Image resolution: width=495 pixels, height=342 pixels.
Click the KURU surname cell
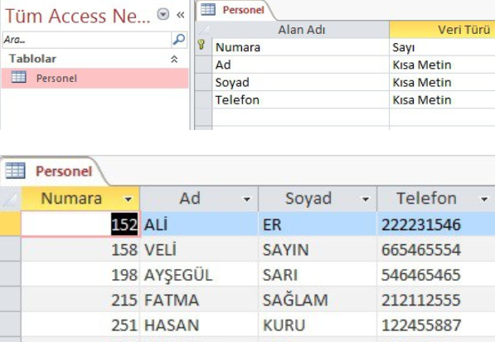pos(318,325)
